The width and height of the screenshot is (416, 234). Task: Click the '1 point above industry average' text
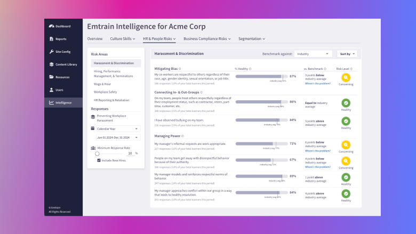(315, 179)
